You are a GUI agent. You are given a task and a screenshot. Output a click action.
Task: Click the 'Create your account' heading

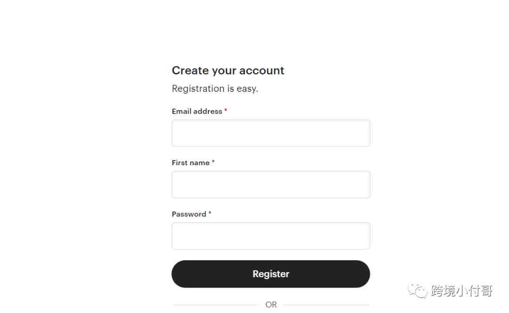[228, 71]
